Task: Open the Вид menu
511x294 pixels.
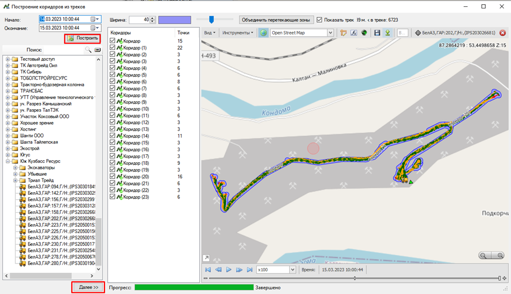Action: coord(209,33)
